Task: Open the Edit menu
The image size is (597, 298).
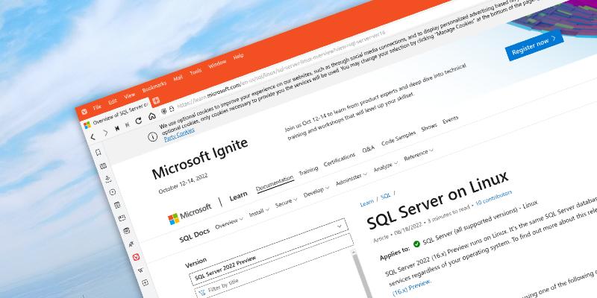Action: [x=113, y=102]
